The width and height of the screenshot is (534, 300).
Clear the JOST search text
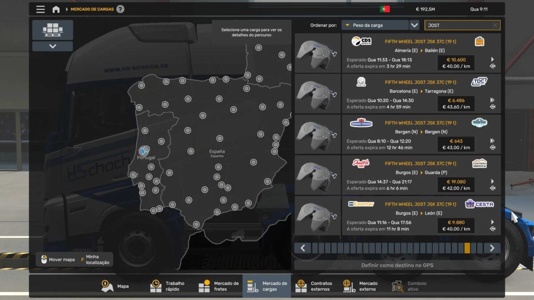click(x=495, y=25)
